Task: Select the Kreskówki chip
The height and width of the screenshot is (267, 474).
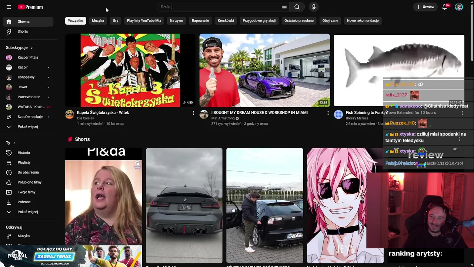Action: tap(226, 21)
